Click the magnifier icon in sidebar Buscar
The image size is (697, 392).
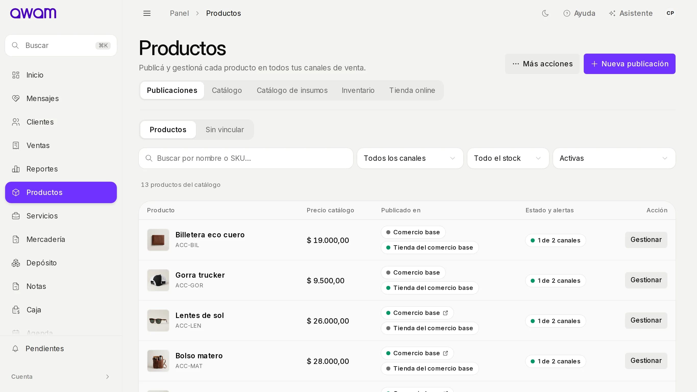point(15,45)
